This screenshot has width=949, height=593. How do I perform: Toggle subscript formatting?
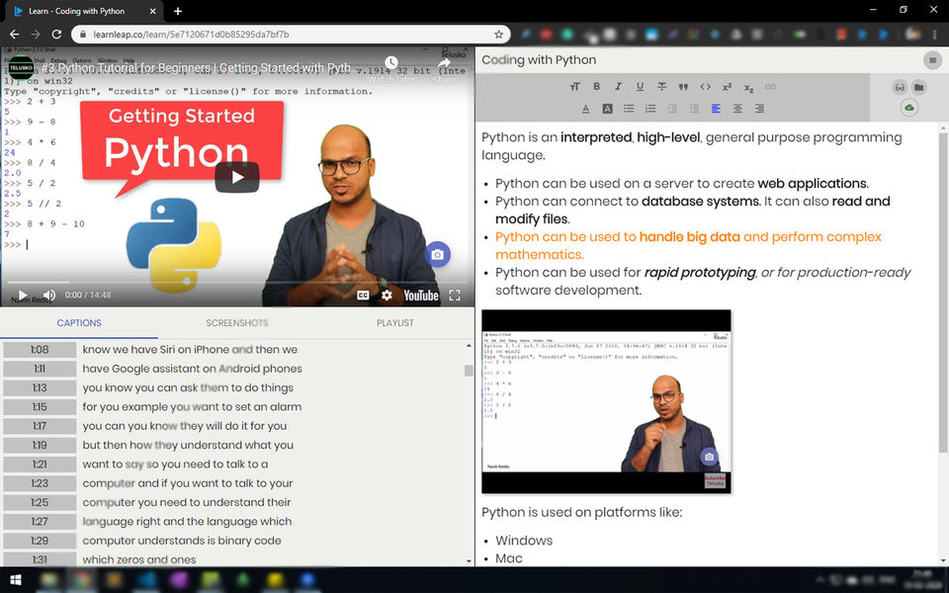(x=748, y=88)
